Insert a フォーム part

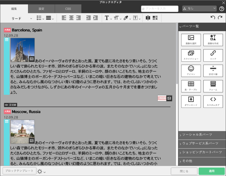(x=213, y=86)
